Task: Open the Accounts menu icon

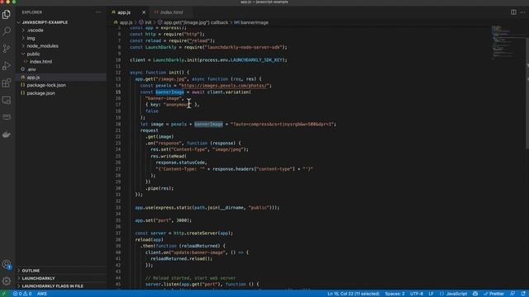Action: [7, 265]
